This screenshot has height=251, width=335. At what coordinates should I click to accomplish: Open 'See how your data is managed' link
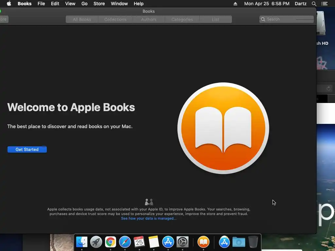[x=149, y=218]
